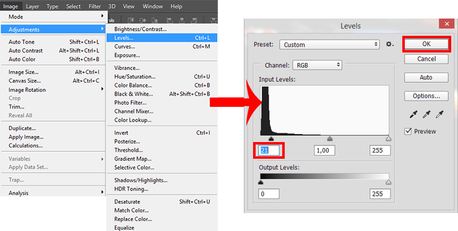458x231 pixels.
Task: Toggle the Preview checkbox
Action: [408, 131]
